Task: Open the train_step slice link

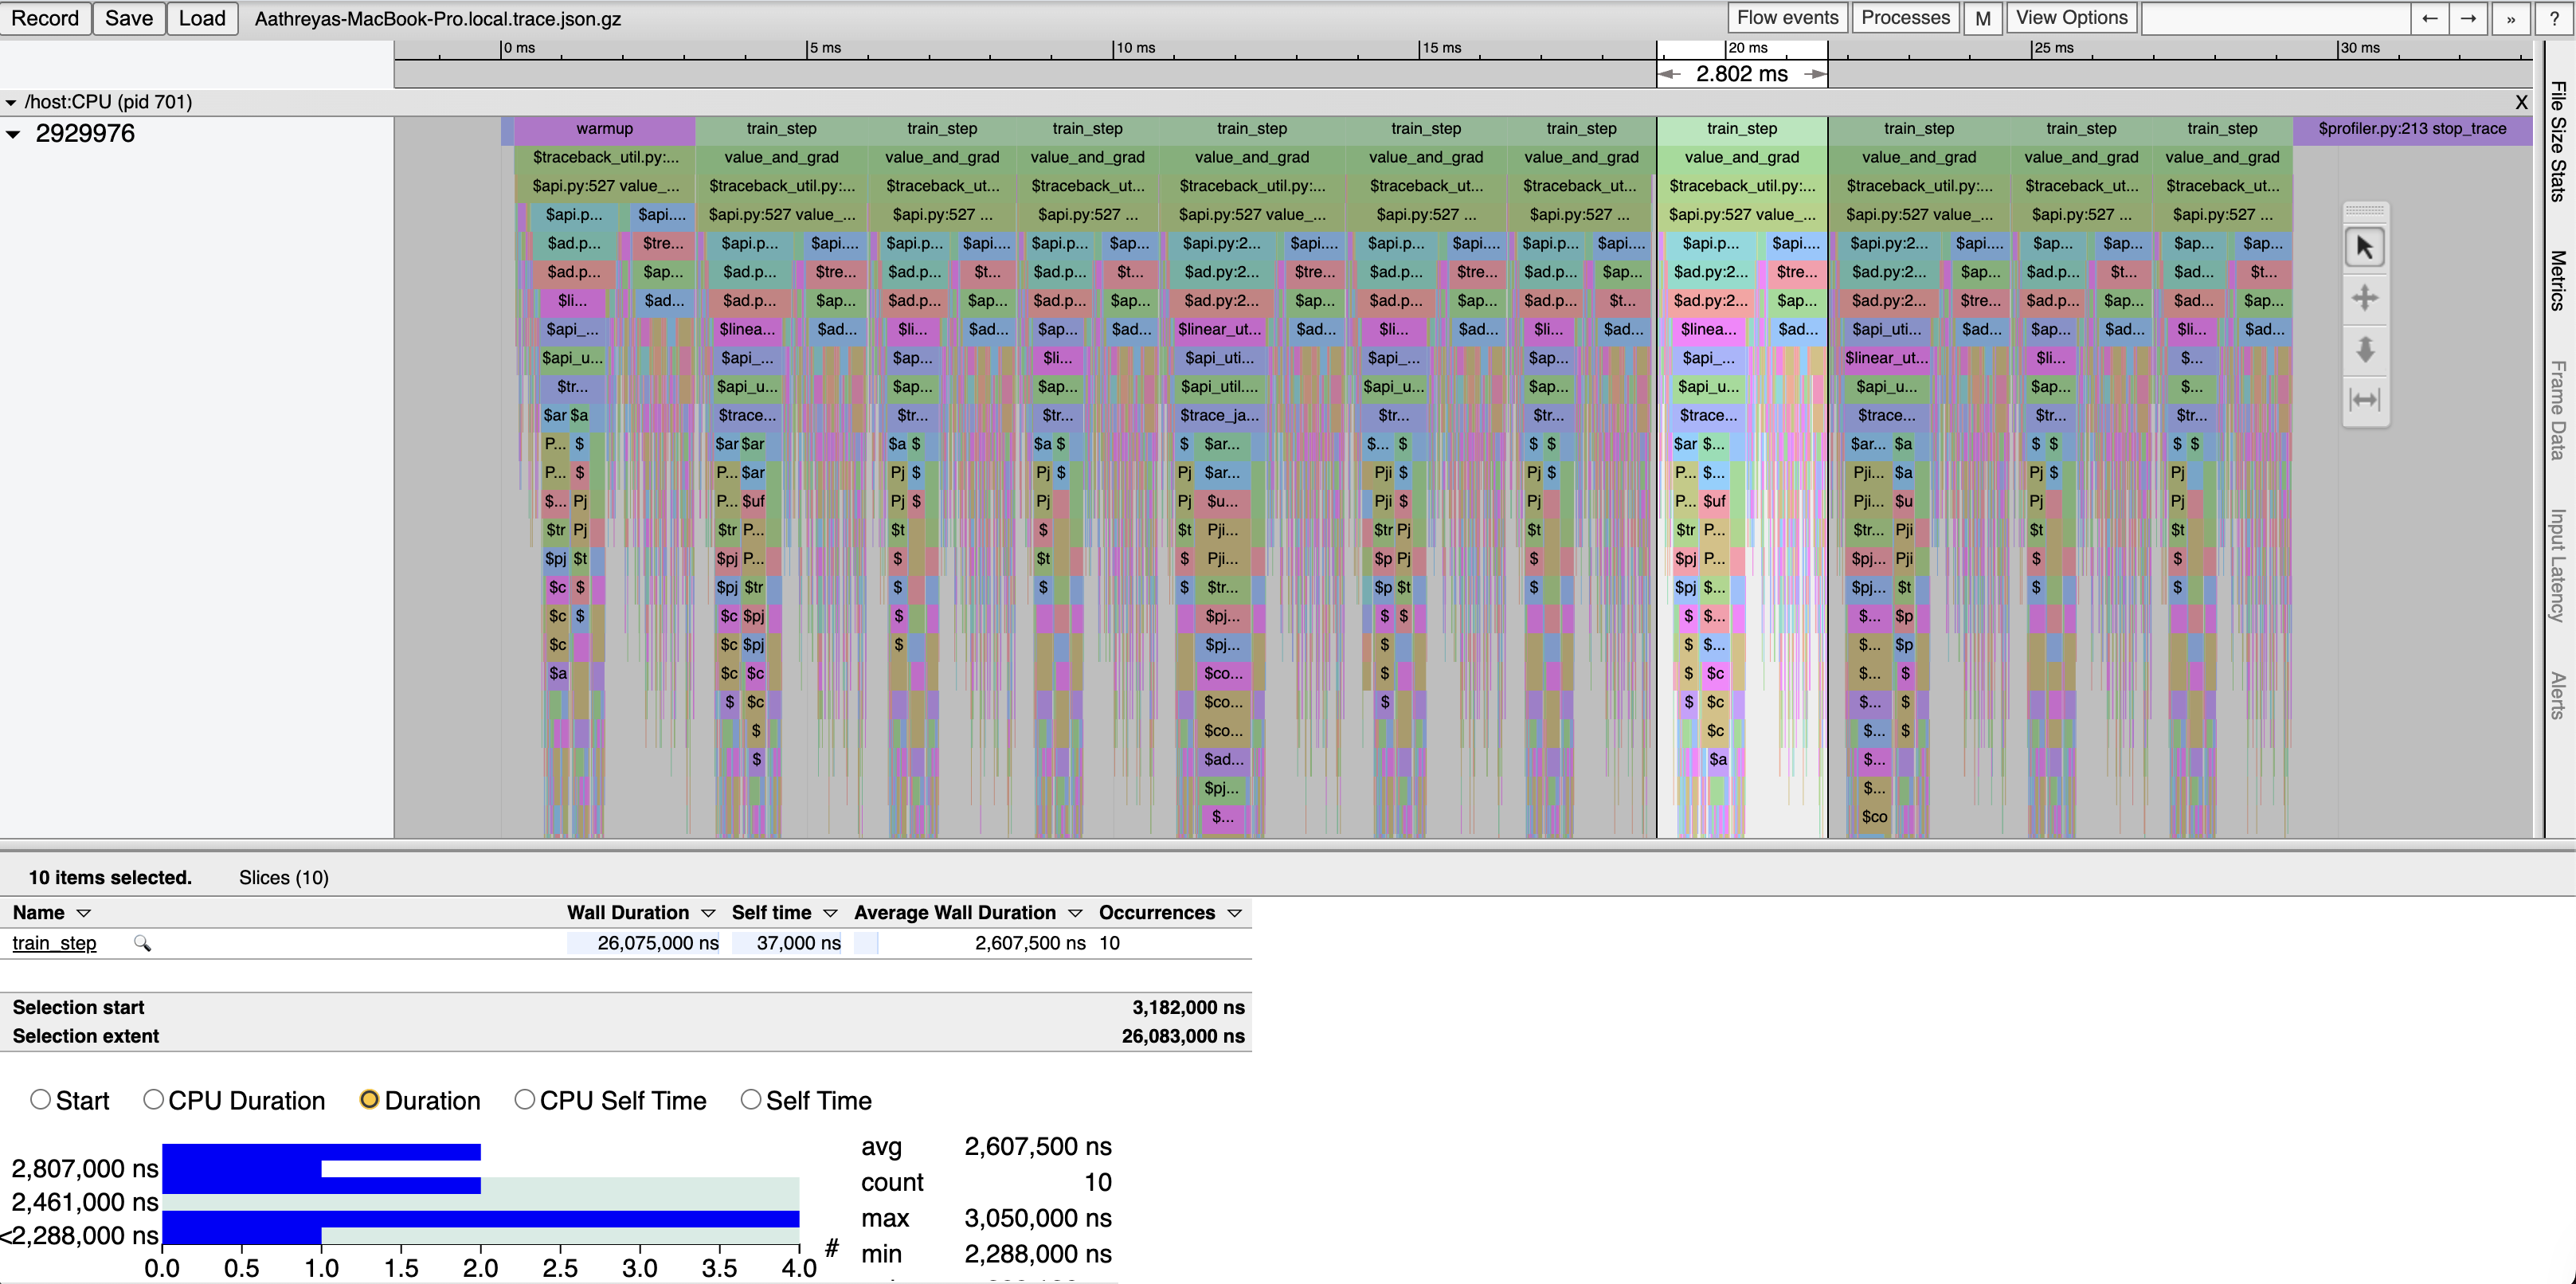Action: pyautogui.click(x=54, y=943)
